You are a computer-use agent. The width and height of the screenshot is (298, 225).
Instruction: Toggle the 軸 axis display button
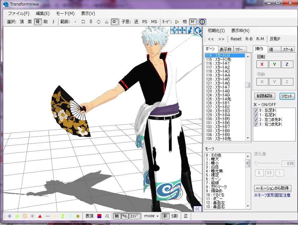[x=117, y=216]
